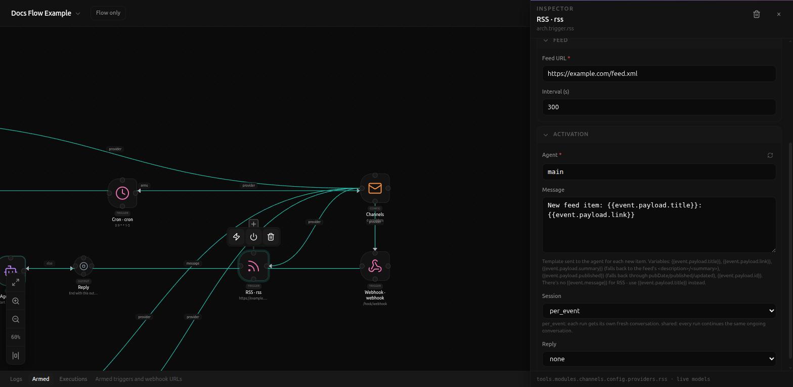Click the 'arch.trigger.rss' text in Inspector
The image size is (793, 387).
pos(555,28)
